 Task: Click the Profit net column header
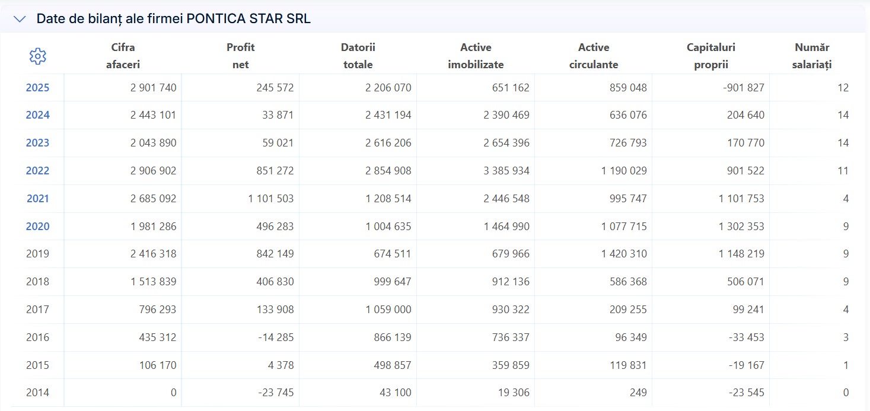241,56
